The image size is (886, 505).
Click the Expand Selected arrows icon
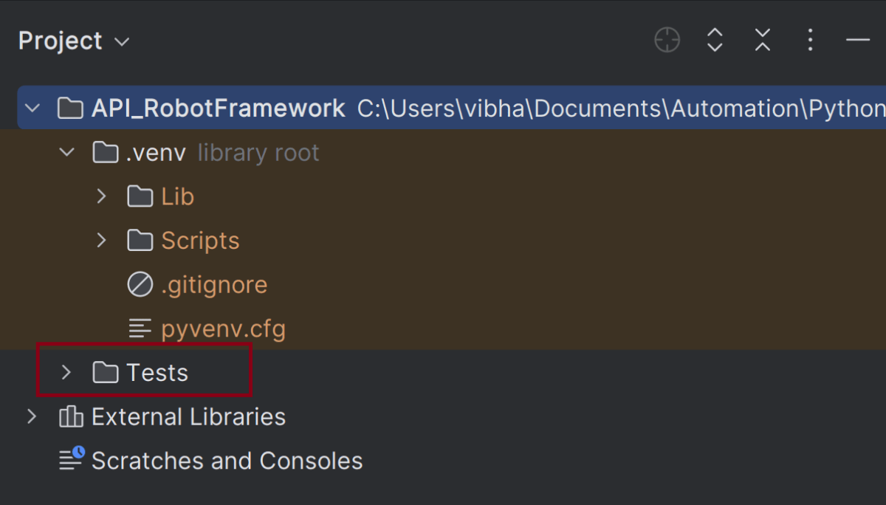click(714, 40)
